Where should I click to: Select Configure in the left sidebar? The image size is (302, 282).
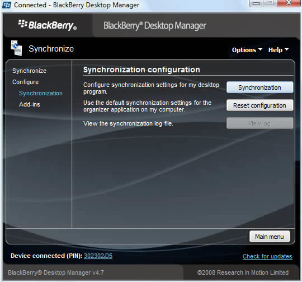pos(25,82)
